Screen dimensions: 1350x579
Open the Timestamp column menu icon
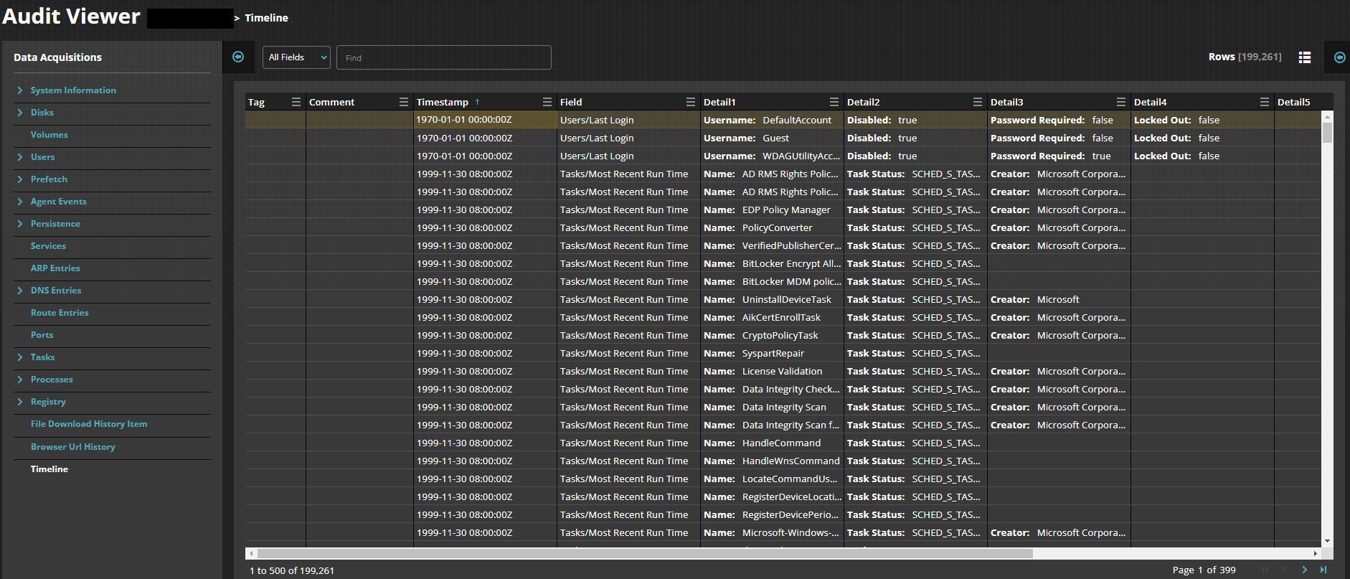[547, 102]
